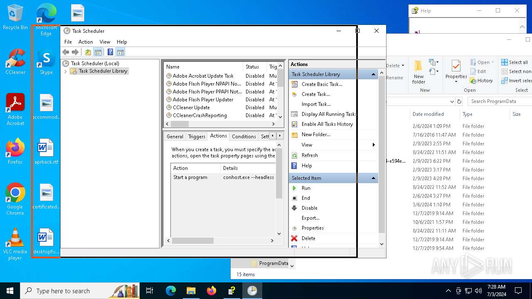Open the Action menu
Screen dimensions: 532x299
(x=86, y=42)
